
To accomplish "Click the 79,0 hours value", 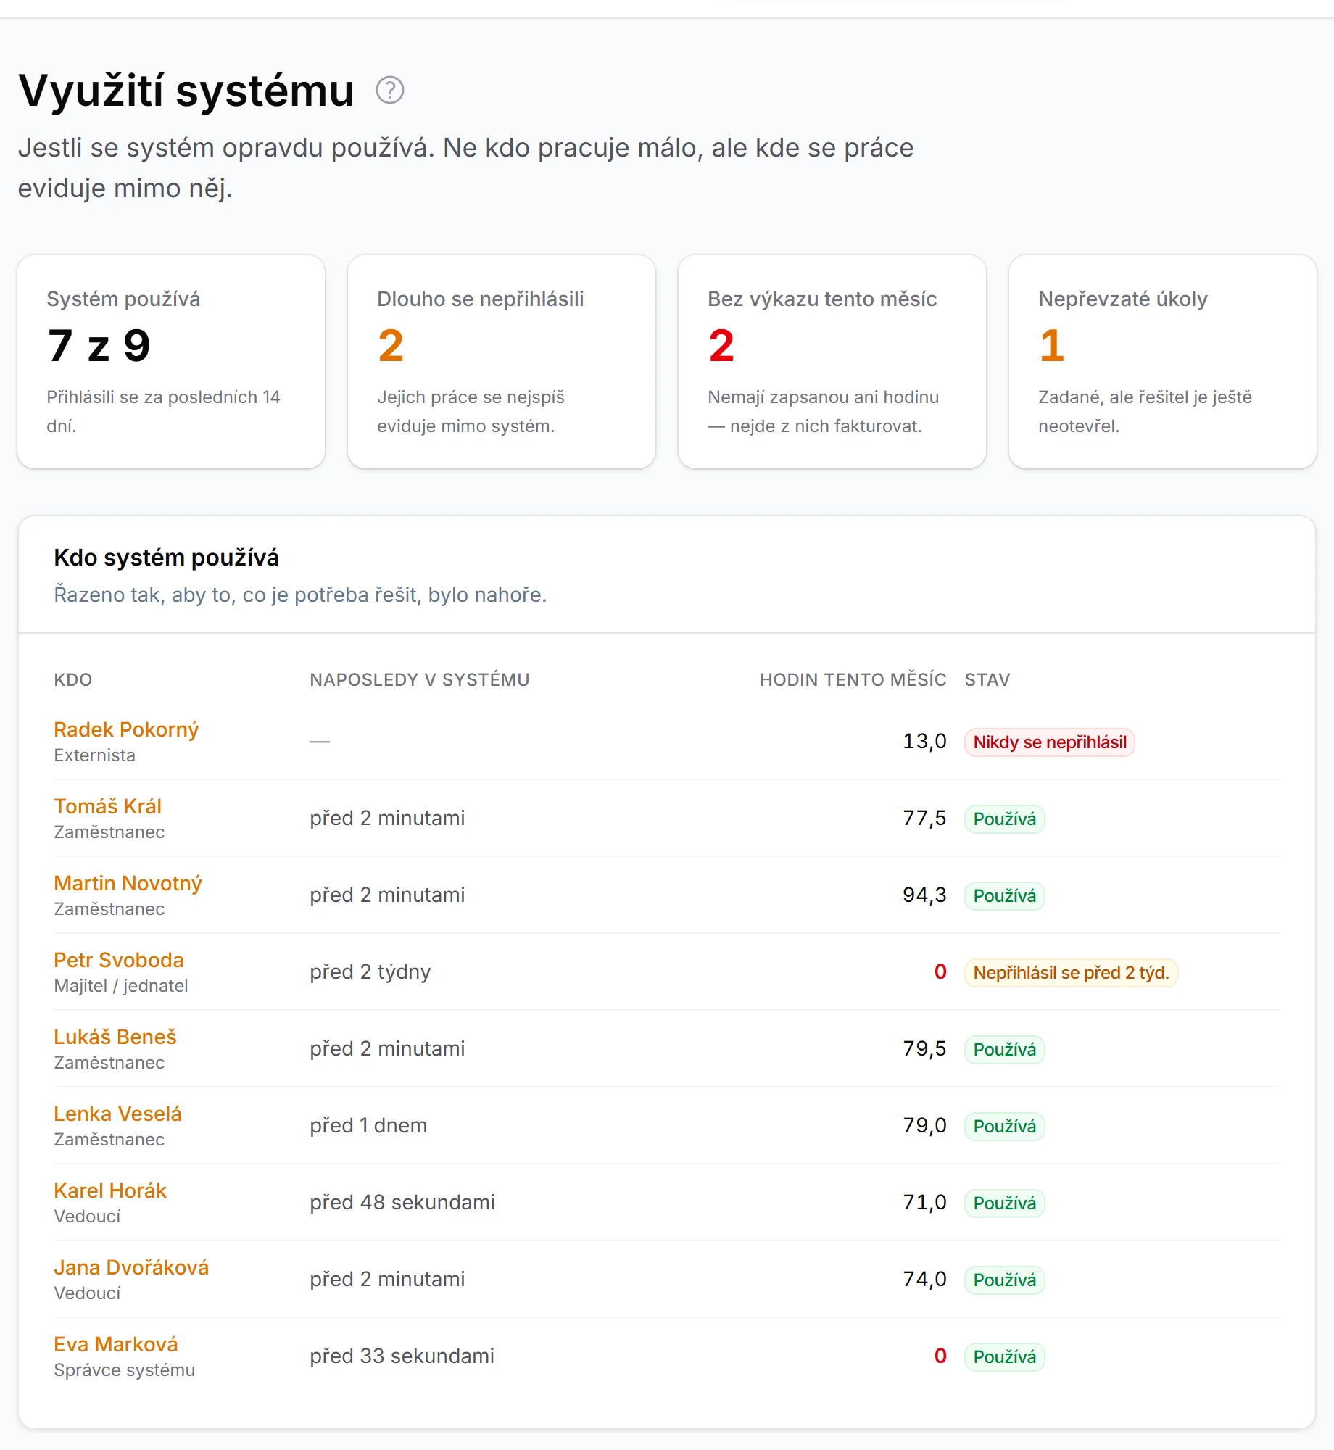I will (924, 1126).
